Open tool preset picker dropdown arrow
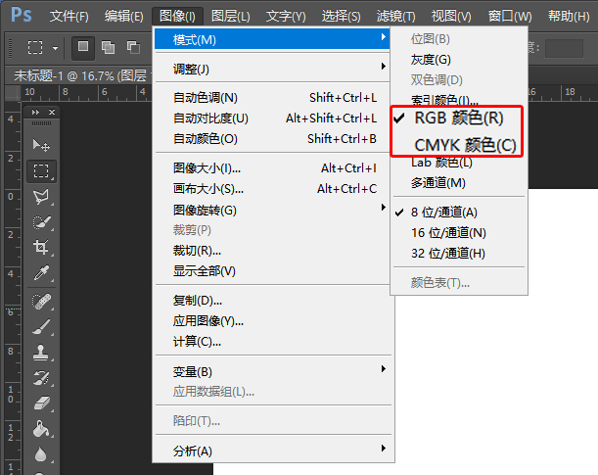This screenshot has width=598, height=475. click(56, 48)
